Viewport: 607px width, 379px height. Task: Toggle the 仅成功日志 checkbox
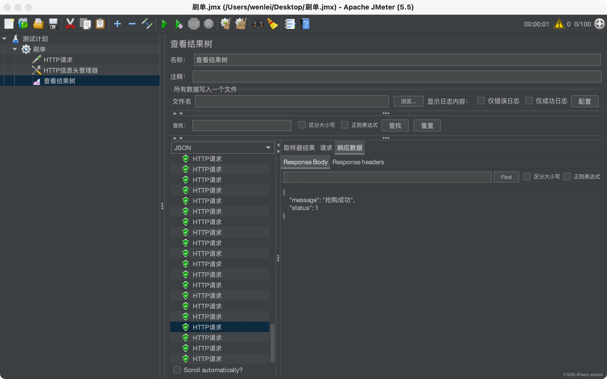pos(529,101)
